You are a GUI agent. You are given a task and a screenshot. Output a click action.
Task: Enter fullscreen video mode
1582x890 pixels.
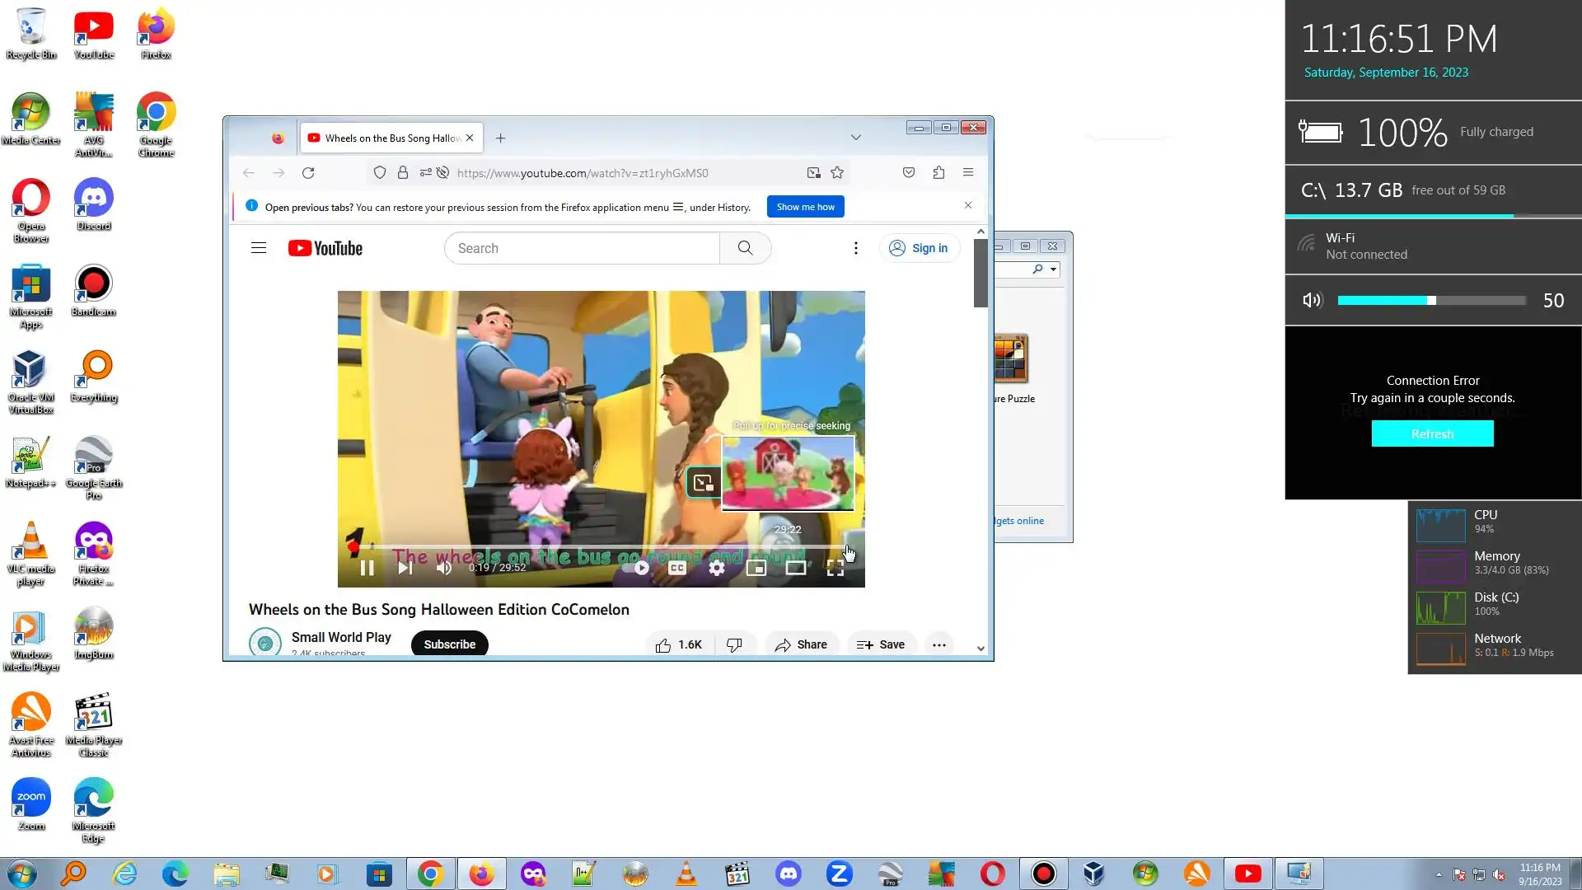click(835, 568)
